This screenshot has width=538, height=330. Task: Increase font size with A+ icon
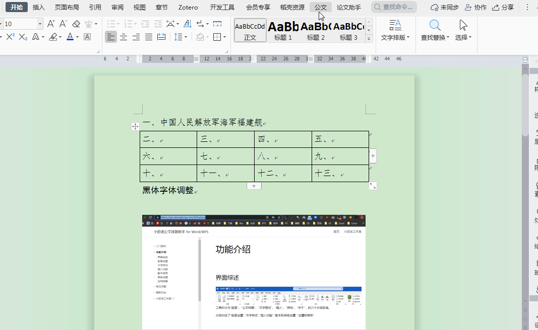[x=51, y=24]
